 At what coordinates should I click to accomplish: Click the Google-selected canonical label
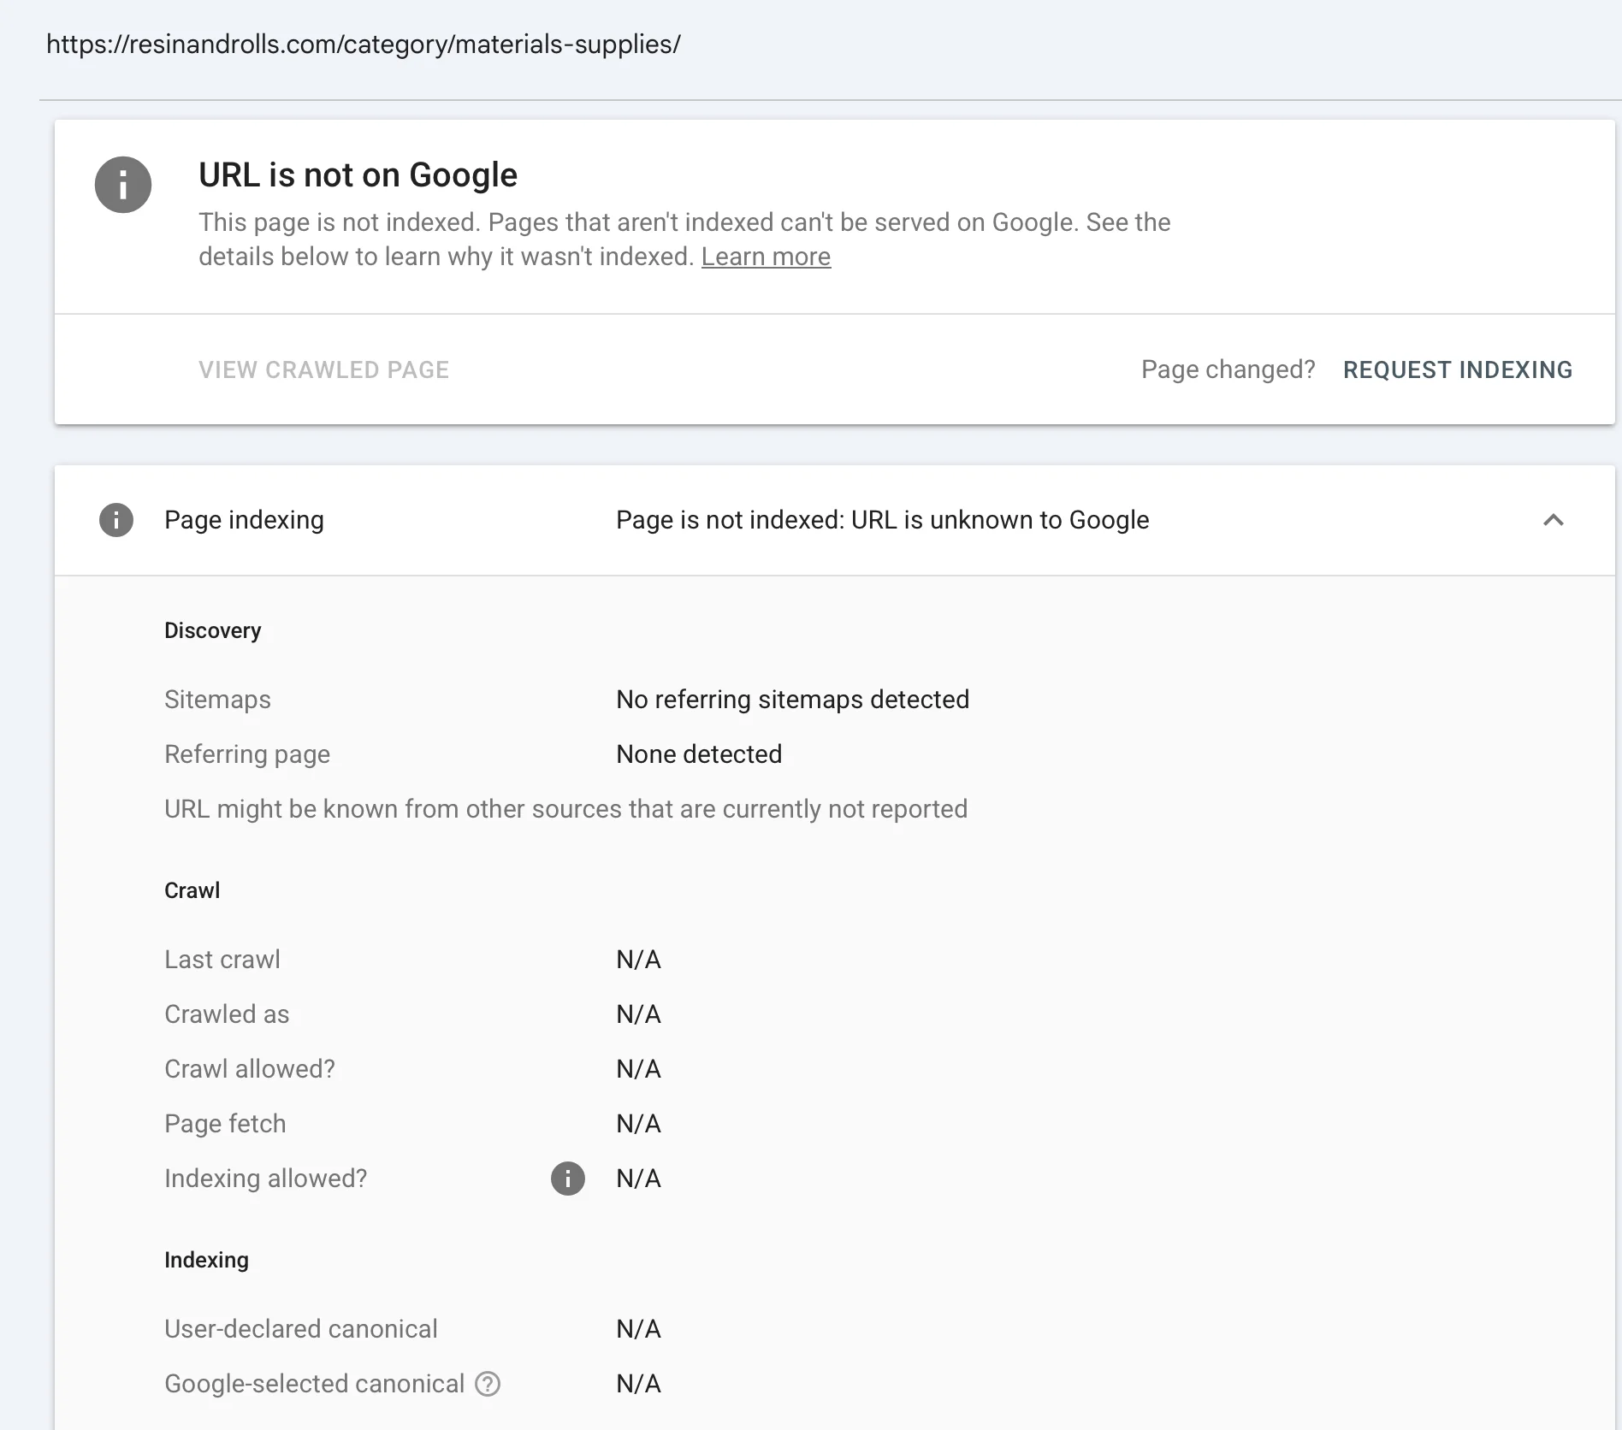[315, 1384]
